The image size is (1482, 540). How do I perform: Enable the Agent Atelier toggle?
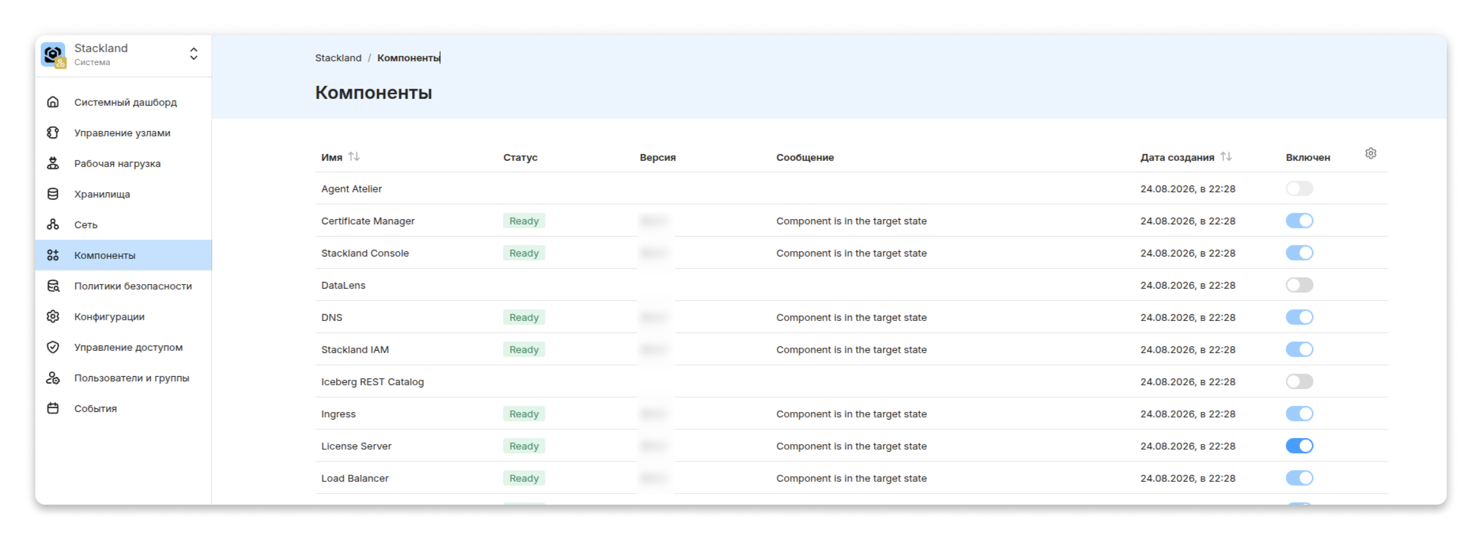point(1299,189)
